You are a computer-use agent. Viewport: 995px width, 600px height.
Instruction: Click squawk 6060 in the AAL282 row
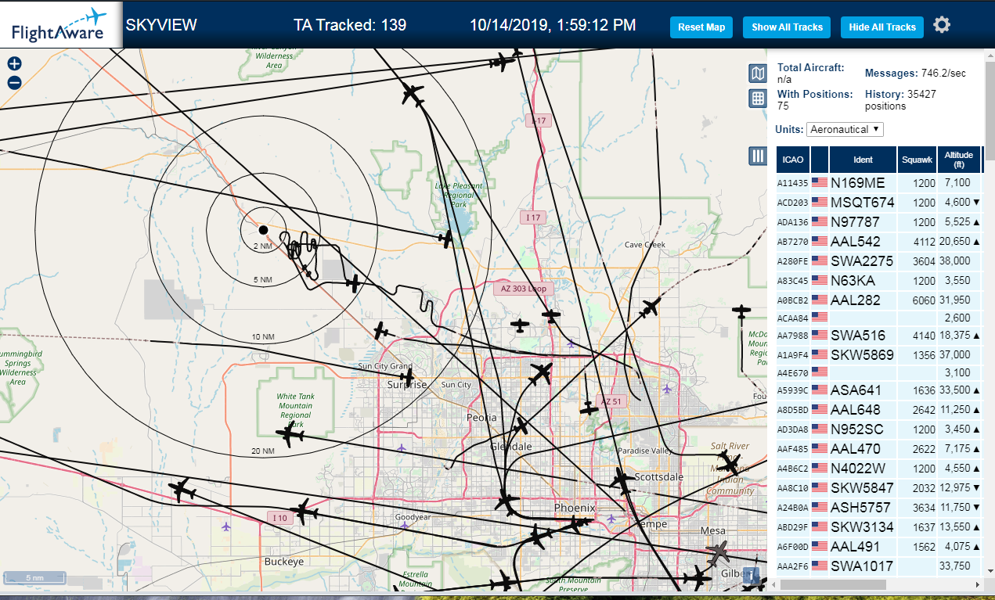point(924,300)
